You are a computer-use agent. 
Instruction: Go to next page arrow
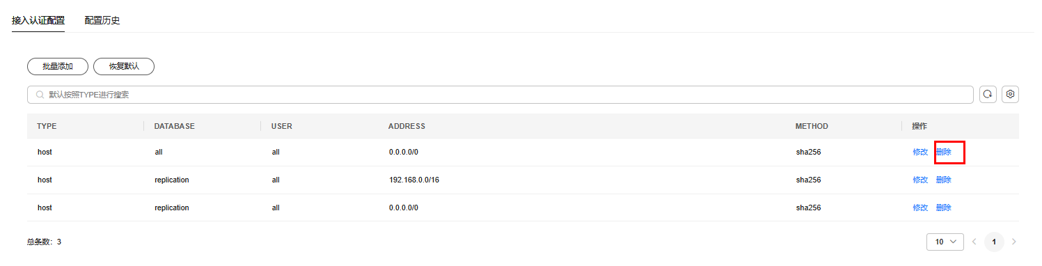click(x=1013, y=242)
